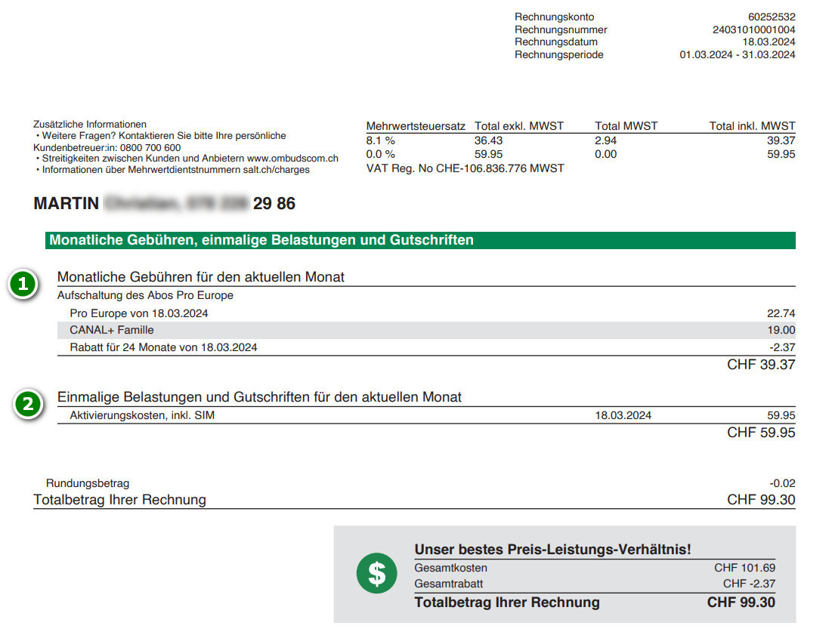Click the green number 2 marker
The width and height of the screenshot is (832, 635).
pyautogui.click(x=29, y=405)
